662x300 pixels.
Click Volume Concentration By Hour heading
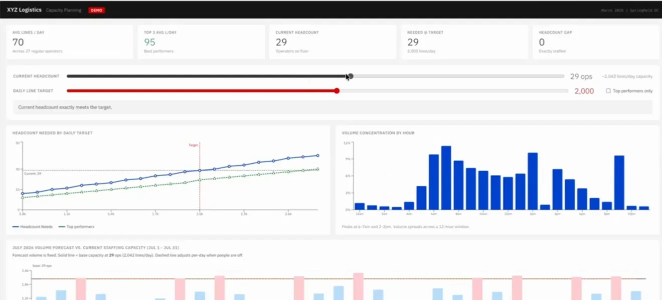(378, 133)
